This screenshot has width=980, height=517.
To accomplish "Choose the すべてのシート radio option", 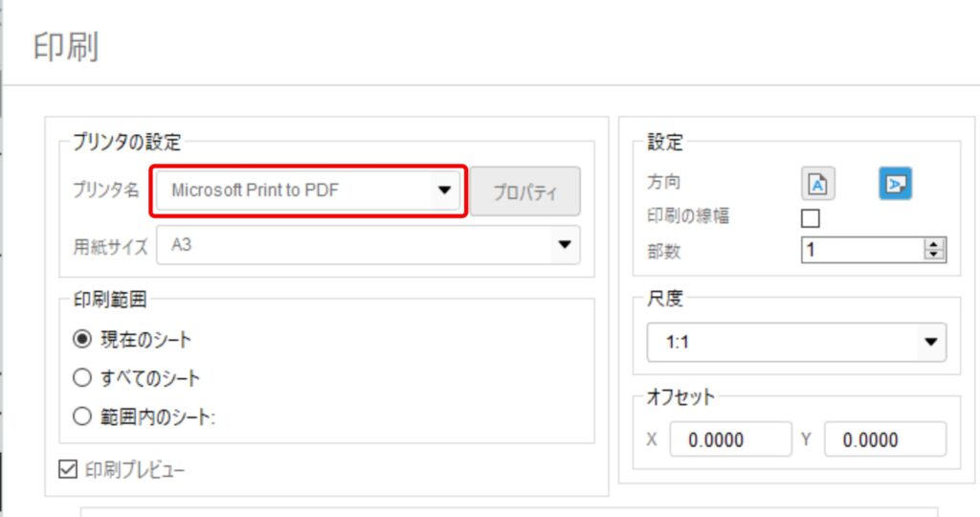I will 82,377.
